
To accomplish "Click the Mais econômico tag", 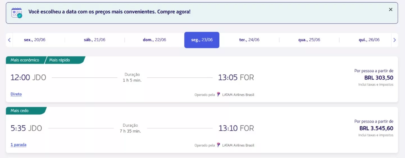I will point(25,60).
